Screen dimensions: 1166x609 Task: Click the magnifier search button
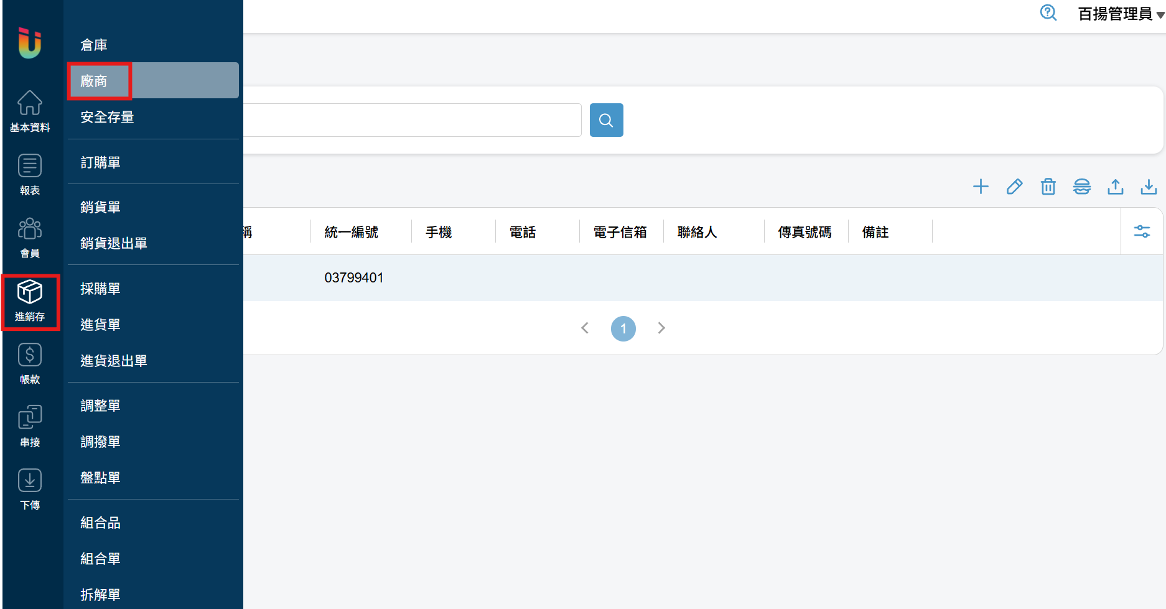point(606,120)
